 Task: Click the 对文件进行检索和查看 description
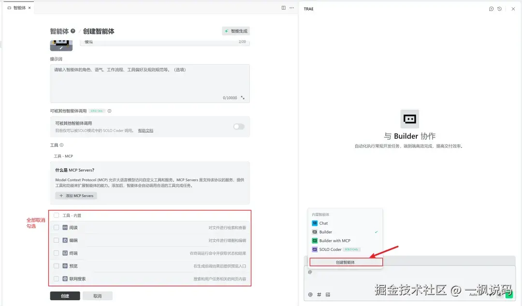pyautogui.click(x=227, y=228)
